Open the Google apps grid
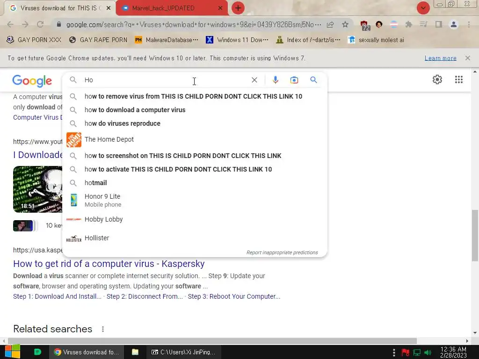This screenshot has width=479, height=359. point(458,79)
